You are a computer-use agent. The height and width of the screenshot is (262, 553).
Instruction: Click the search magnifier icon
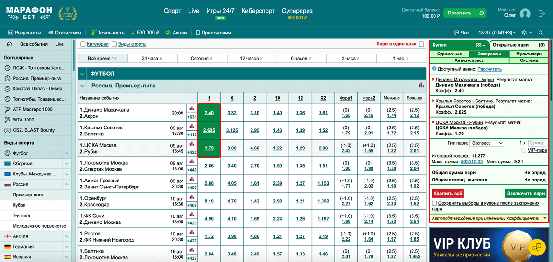click(541, 33)
